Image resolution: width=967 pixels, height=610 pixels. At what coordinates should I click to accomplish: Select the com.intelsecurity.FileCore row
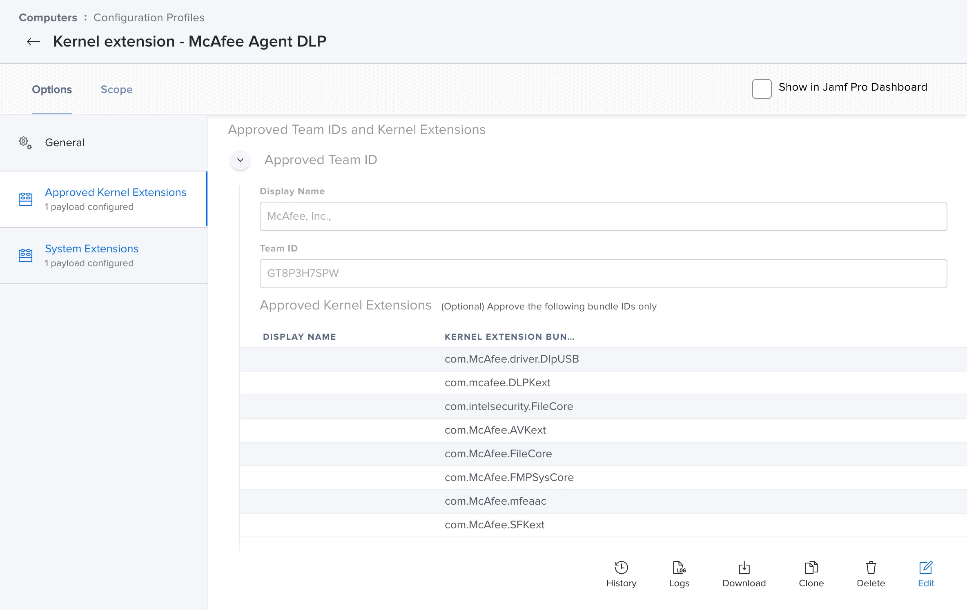point(603,407)
